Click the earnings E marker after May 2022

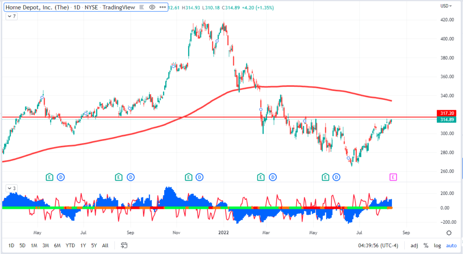click(x=325, y=177)
